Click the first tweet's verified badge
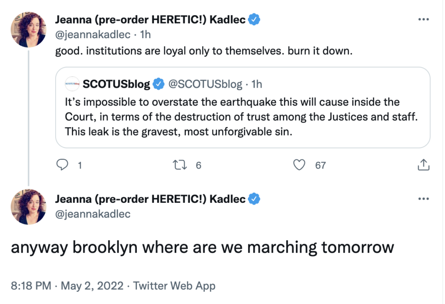 click(254, 20)
